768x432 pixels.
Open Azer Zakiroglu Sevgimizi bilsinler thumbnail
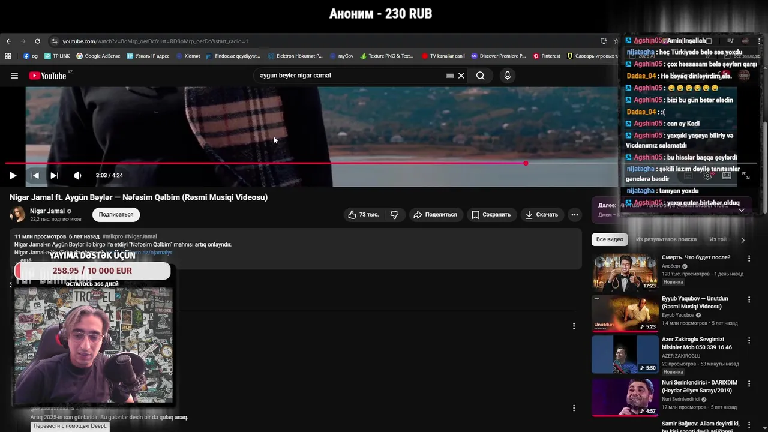click(625, 355)
